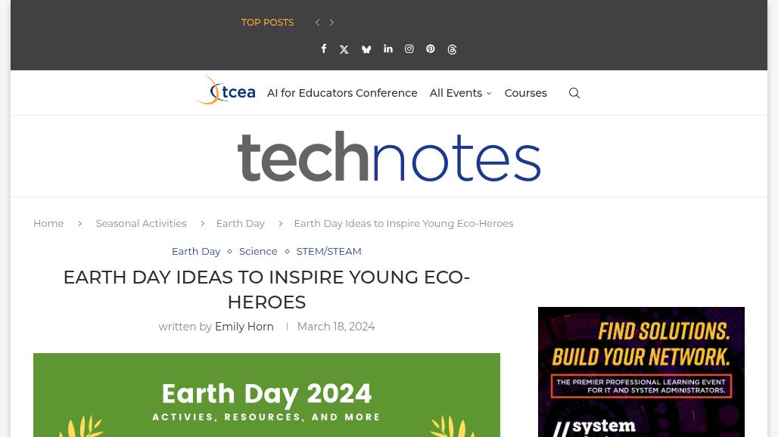This screenshot has width=778, height=437.
Task: Show previous top post arrow
Action: [318, 22]
